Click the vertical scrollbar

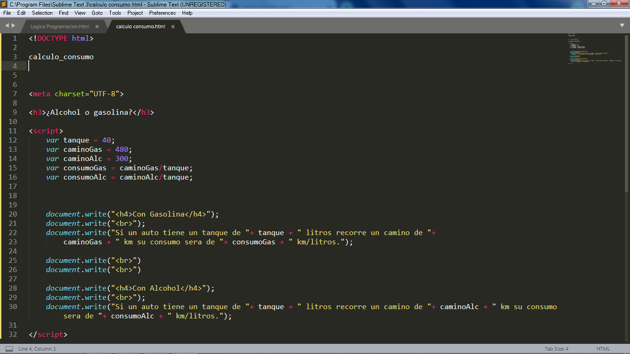point(626,113)
